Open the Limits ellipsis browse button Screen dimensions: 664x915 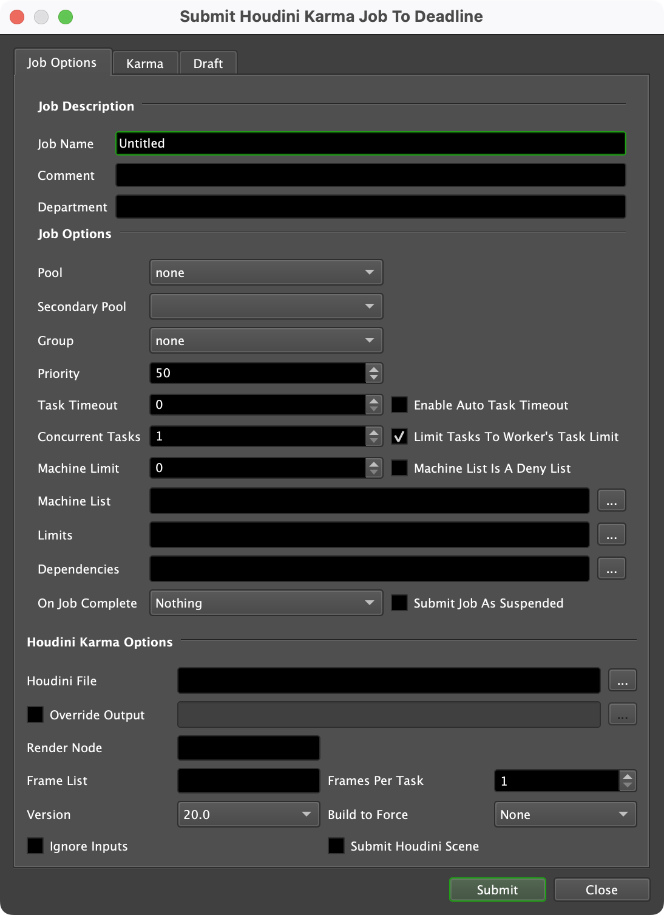pyautogui.click(x=612, y=535)
